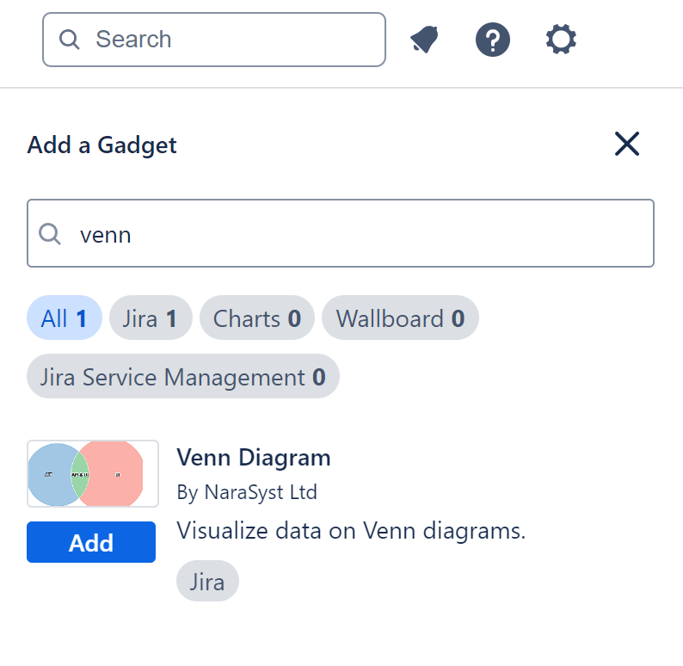This screenshot has height=666, width=683.
Task: Click the magnifier icon in top Search bar
Action: pos(70,40)
